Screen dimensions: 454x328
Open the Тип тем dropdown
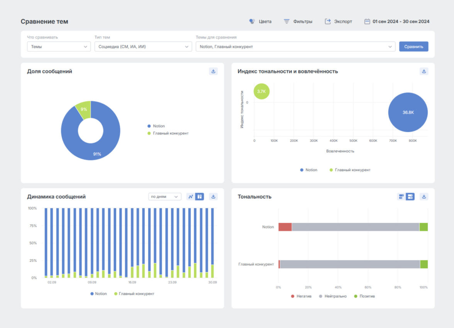point(143,47)
